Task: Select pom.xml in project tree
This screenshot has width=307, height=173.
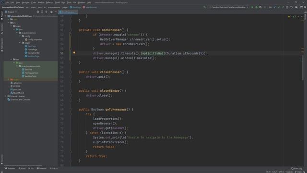Action: coord(16,89)
